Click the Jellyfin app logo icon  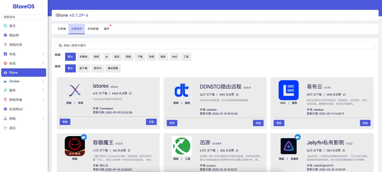[288, 146]
